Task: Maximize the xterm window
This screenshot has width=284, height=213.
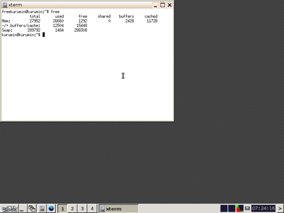Action: coord(162,5)
